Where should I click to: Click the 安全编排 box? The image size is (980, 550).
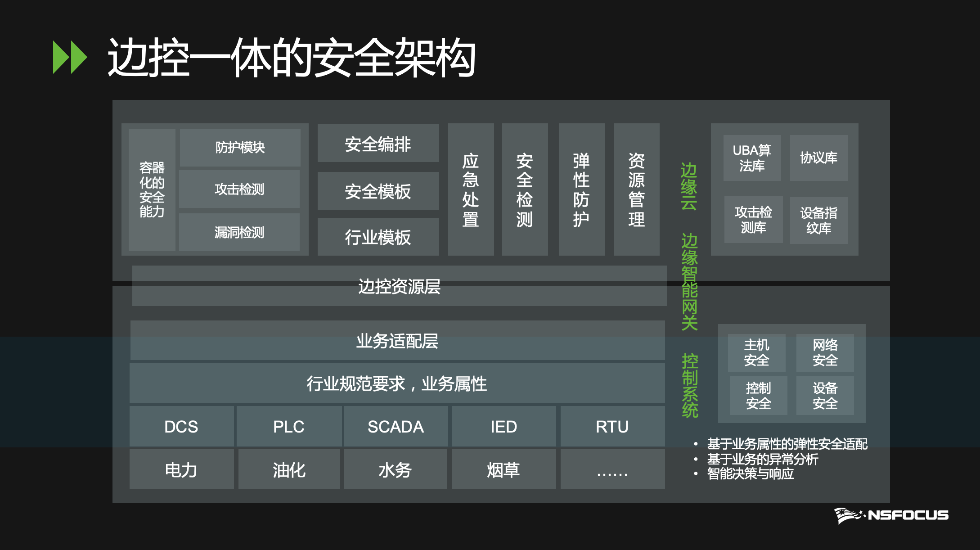coord(378,144)
